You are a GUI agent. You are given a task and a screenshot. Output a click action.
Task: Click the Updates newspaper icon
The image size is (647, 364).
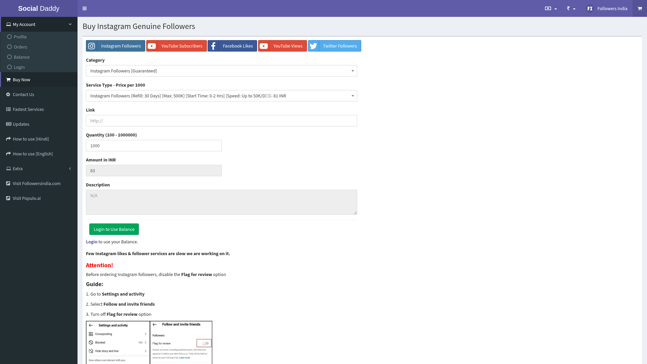(8, 124)
